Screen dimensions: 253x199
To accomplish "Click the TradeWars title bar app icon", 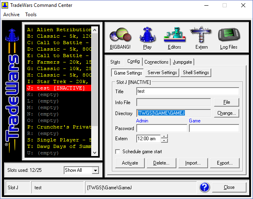I will click(x=5, y=5).
